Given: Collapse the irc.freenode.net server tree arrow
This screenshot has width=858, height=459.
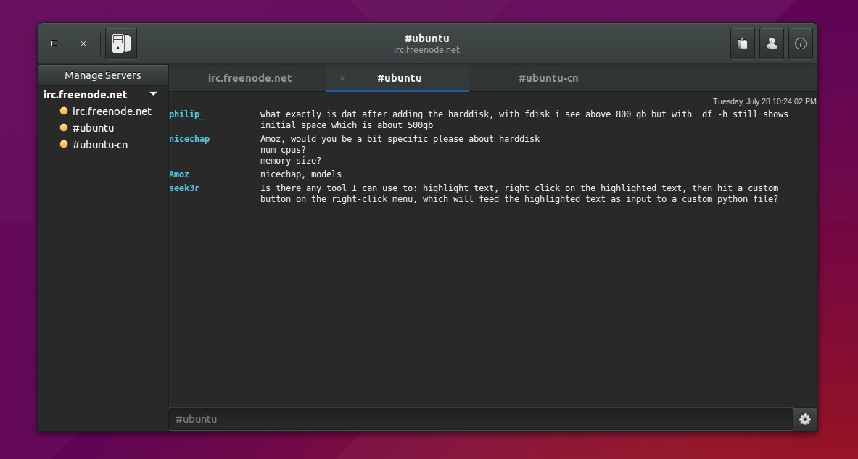Looking at the screenshot, I should [x=154, y=94].
